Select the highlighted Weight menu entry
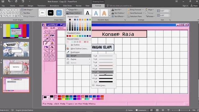 (x=79, y=56)
